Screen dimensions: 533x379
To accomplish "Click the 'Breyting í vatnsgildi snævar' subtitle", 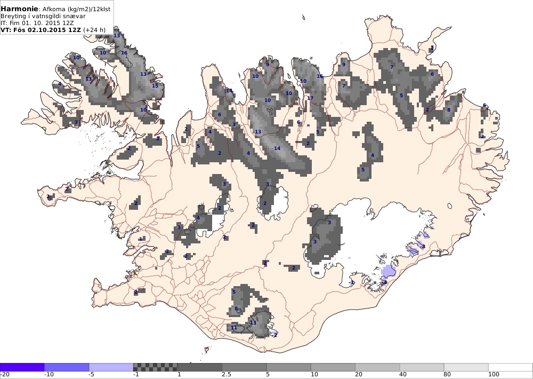I will click(x=43, y=16).
